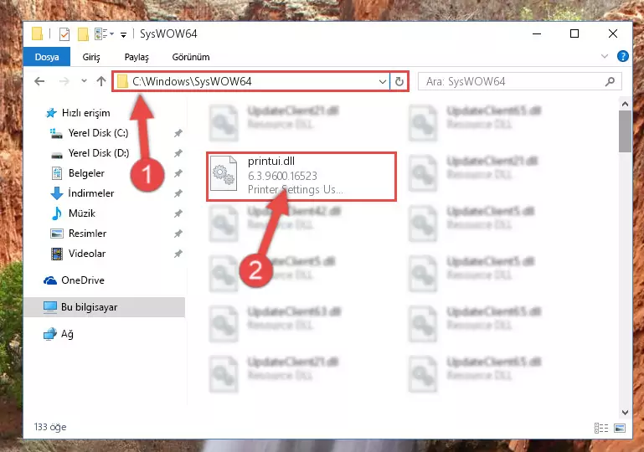Open Yerel Disk (D:) in sidebar
The width and height of the screenshot is (644, 452).
click(x=99, y=153)
